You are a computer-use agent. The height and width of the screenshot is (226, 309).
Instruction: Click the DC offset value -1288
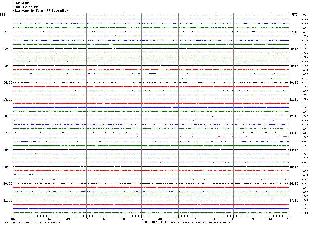[x=304, y=150]
